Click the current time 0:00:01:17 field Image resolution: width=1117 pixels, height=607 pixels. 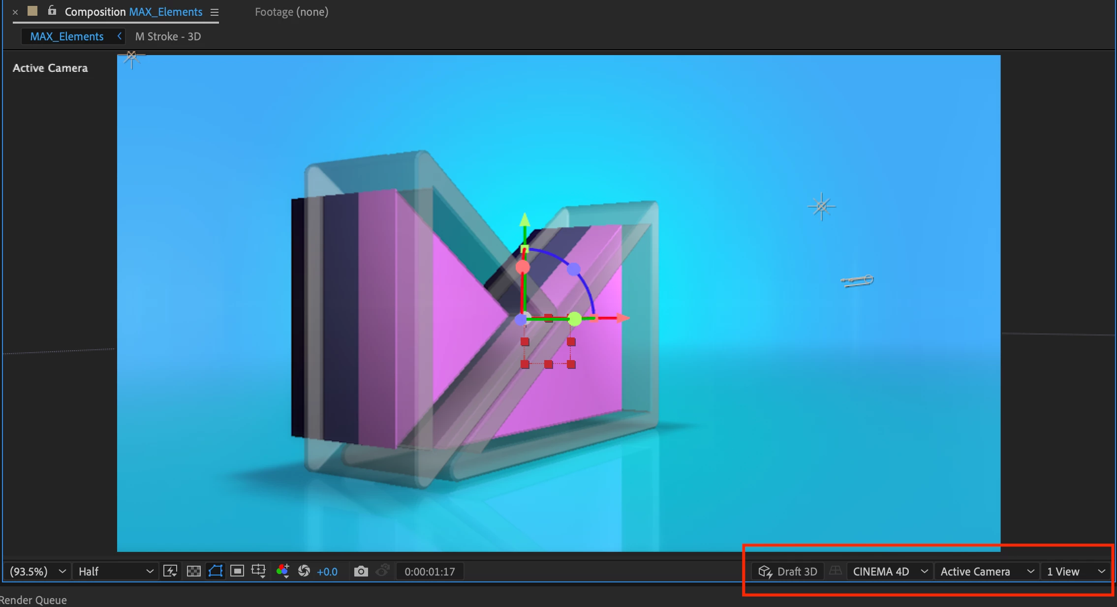(x=430, y=572)
